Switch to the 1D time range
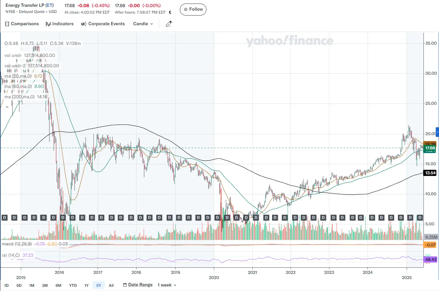This screenshot has height=291, width=439. point(6,285)
